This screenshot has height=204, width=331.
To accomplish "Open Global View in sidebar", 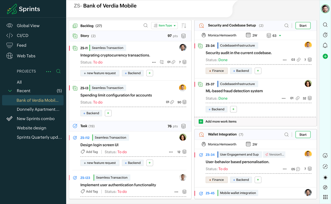I will [x=28, y=26].
